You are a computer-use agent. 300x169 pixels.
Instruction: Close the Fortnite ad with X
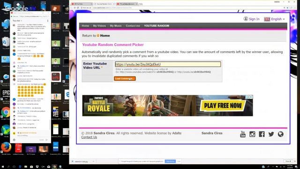(x=251, y=97)
